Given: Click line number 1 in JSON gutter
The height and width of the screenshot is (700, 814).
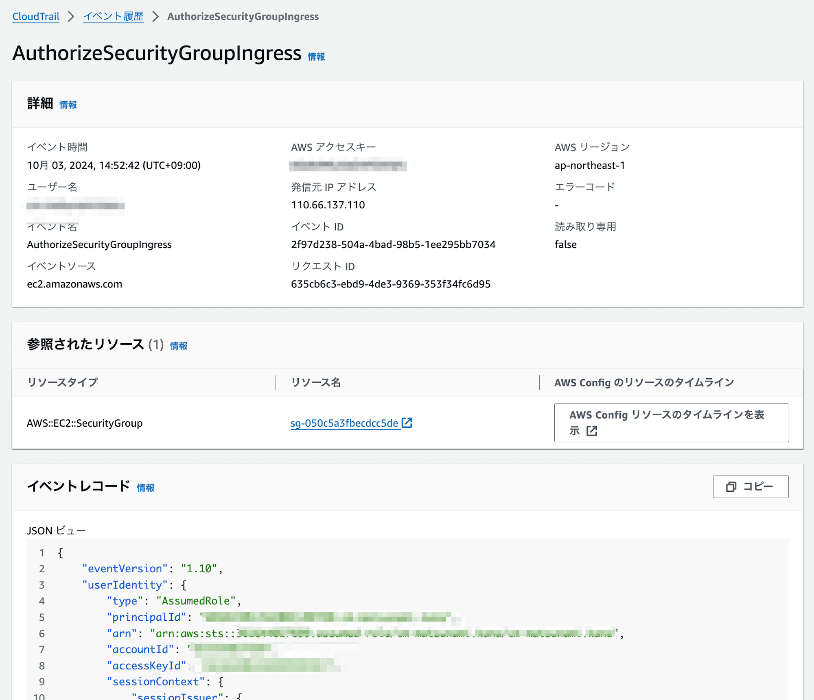Looking at the screenshot, I should [x=42, y=552].
